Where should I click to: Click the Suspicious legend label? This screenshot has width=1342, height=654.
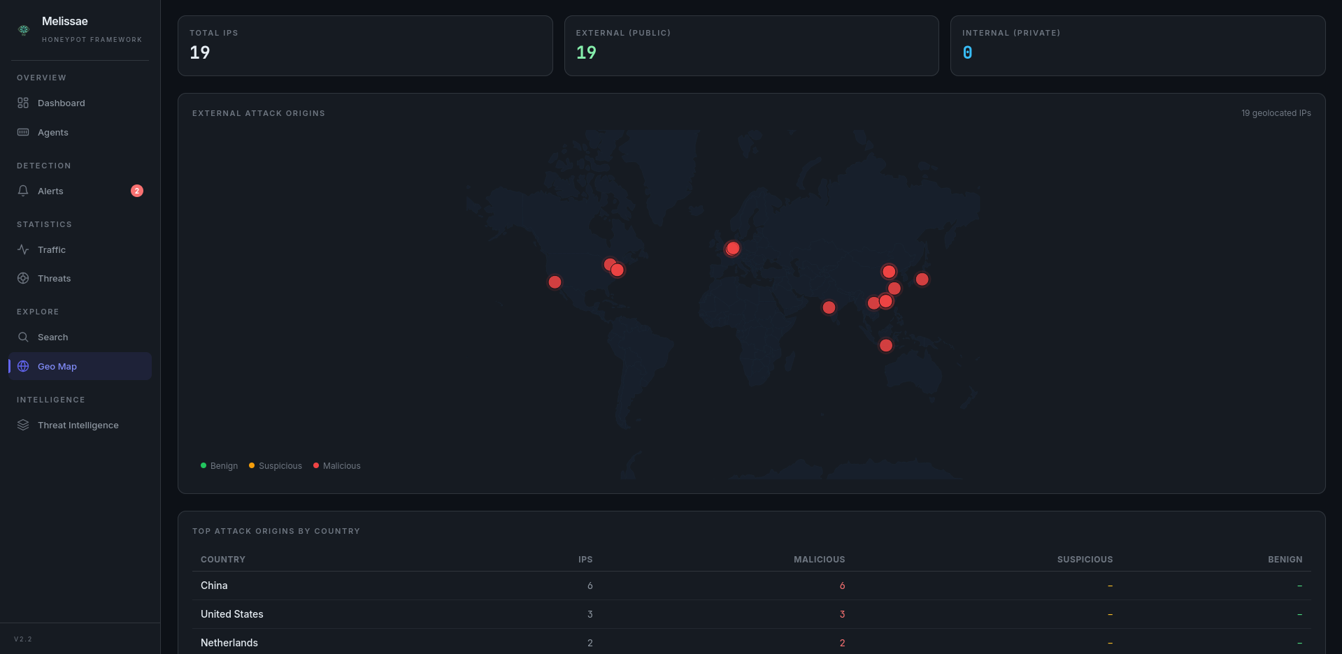tap(280, 466)
